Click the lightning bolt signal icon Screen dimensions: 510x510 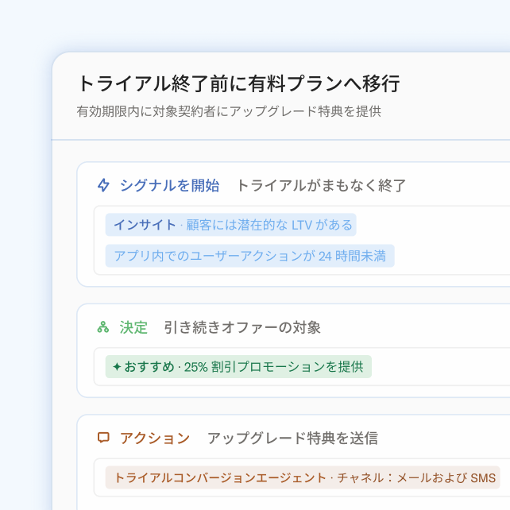pyautogui.click(x=103, y=185)
